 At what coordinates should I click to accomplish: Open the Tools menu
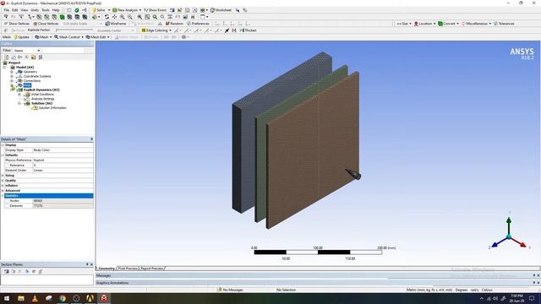coord(46,10)
